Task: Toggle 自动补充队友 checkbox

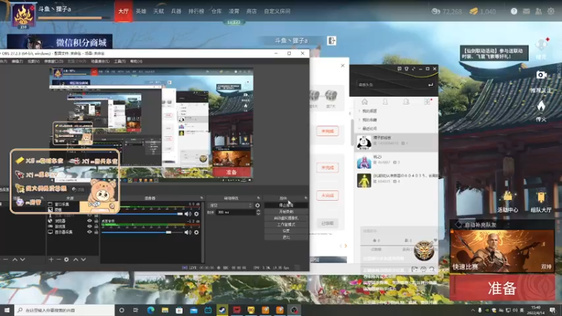Action: point(459,225)
